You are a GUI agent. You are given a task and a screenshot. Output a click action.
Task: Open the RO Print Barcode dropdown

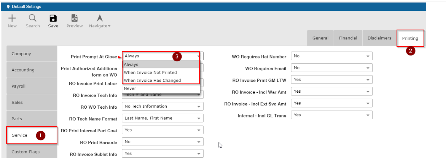163,142
